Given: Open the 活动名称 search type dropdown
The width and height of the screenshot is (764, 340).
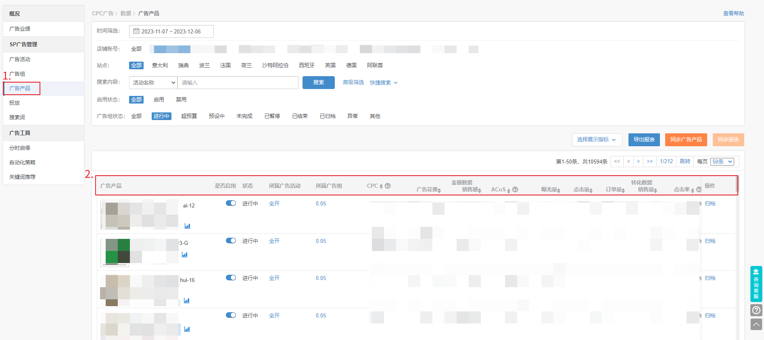Looking at the screenshot, I should point(153,83).
